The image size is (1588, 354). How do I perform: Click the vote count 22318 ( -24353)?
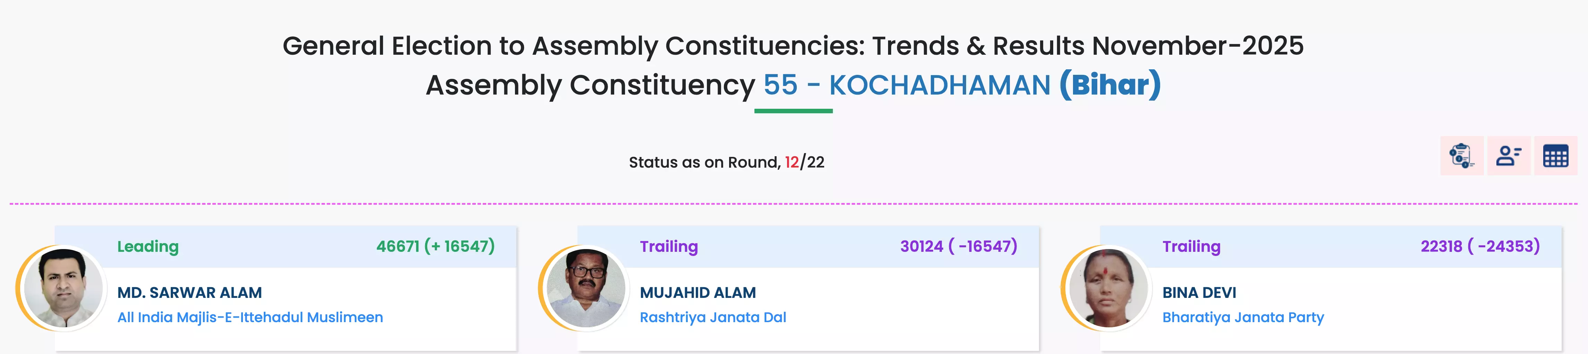point(1480,246)
